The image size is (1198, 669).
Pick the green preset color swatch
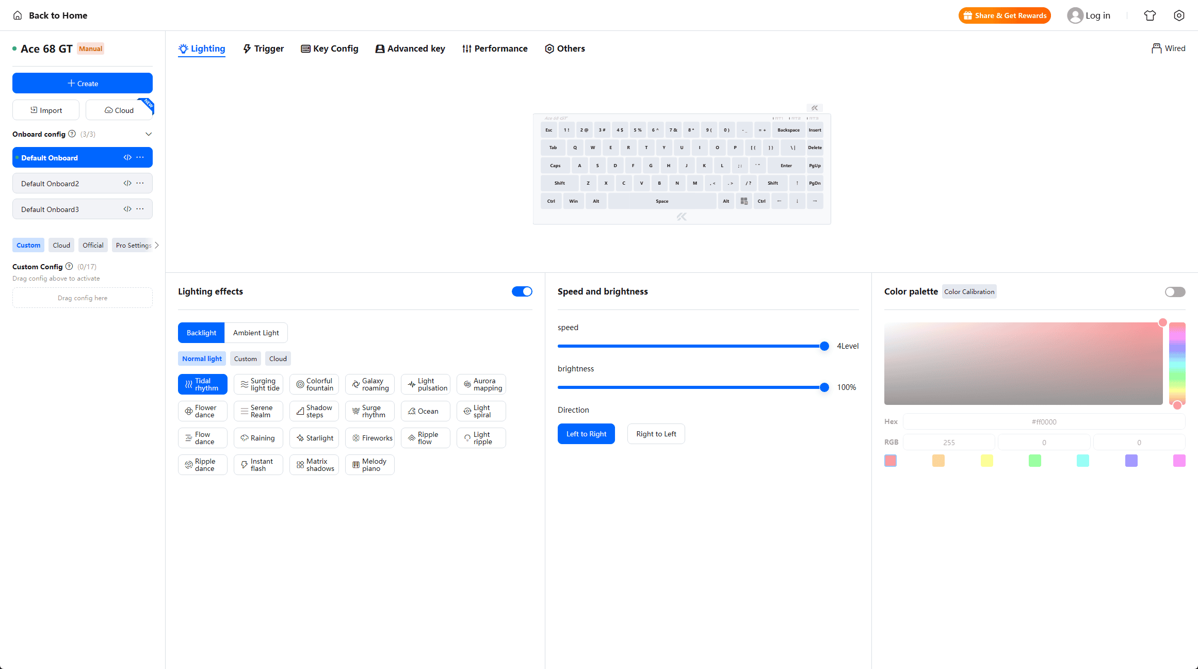point(1035,461)
